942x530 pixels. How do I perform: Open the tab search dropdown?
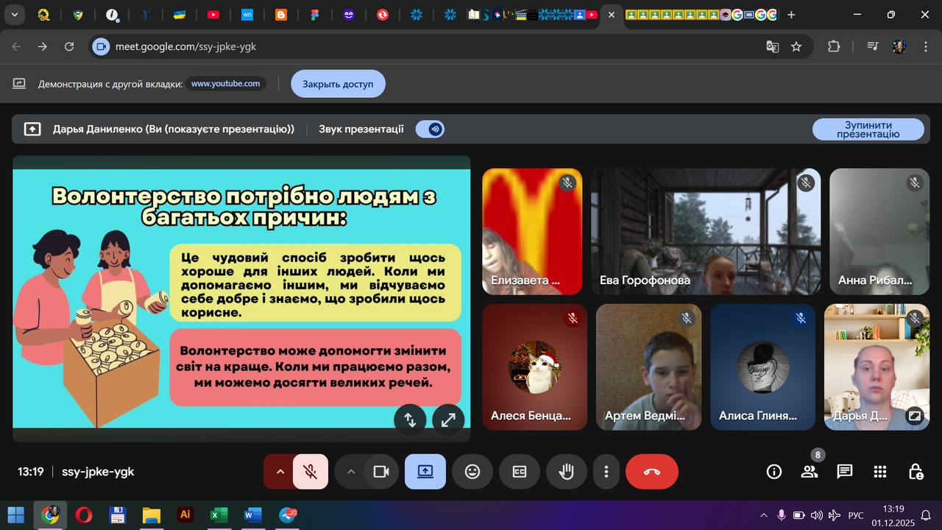coord(14,15)
